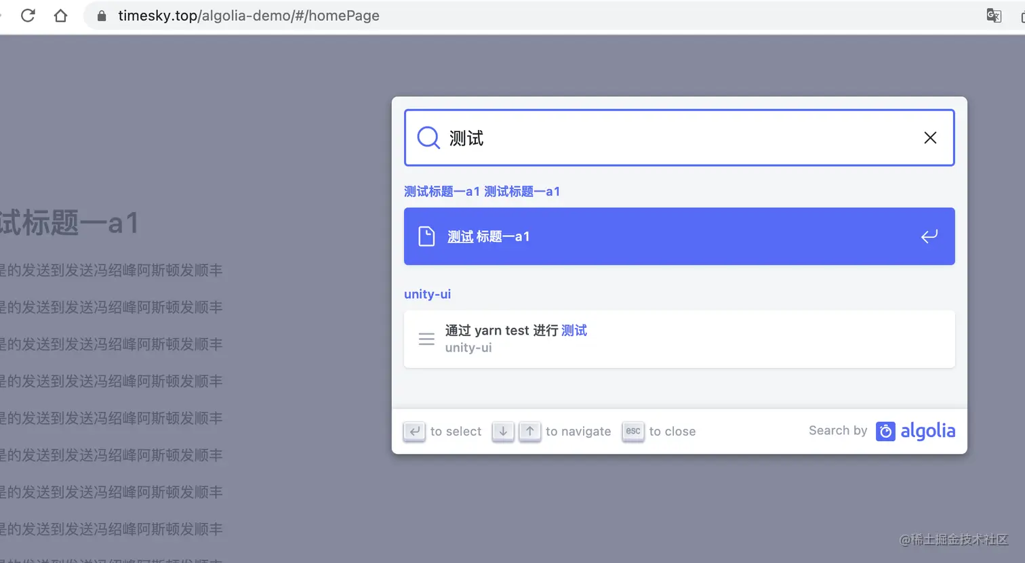
Task: Click the enter key icon next to 'to select'
Action: [414, 431]
